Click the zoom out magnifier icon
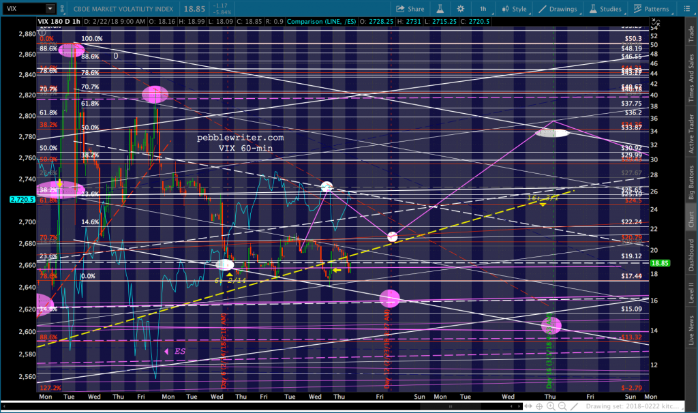Viewport: 698px width, 413px height. click(x=562, y=406)
